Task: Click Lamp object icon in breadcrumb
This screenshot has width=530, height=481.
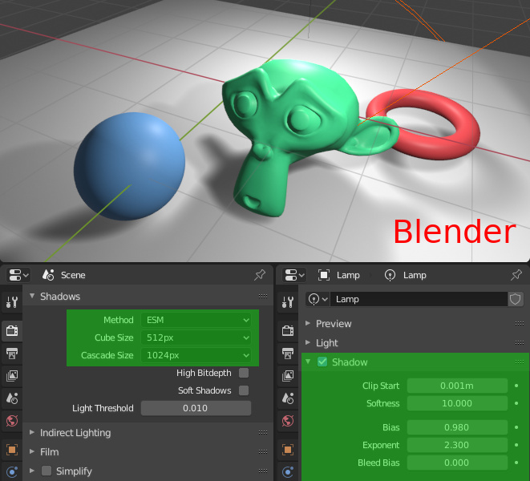Action: point(323,275)
